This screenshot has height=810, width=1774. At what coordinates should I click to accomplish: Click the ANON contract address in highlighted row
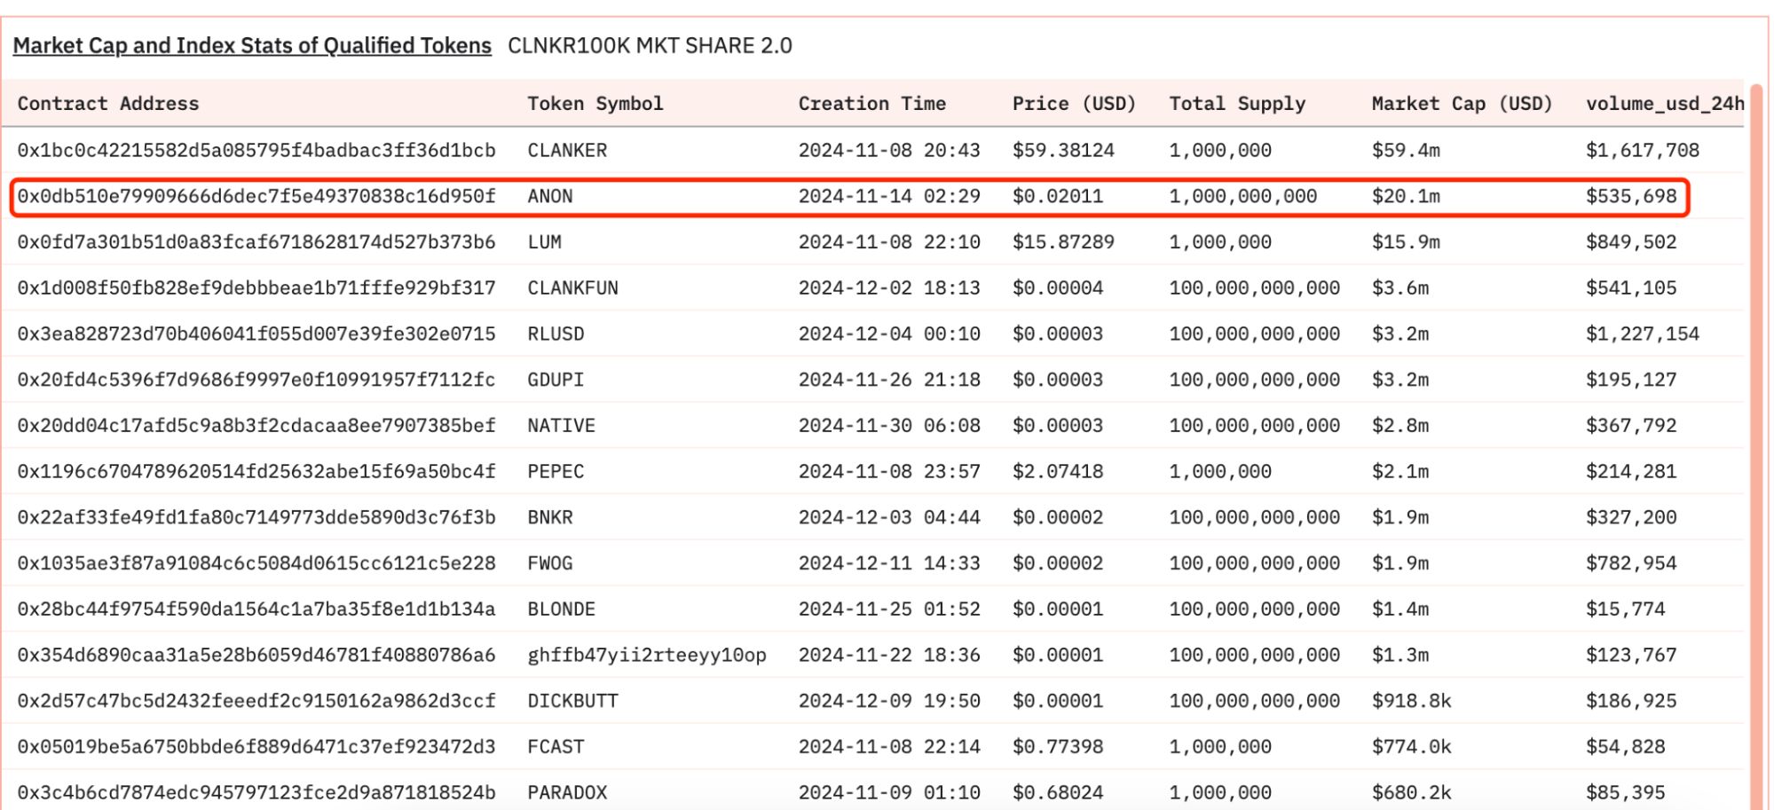256,196
